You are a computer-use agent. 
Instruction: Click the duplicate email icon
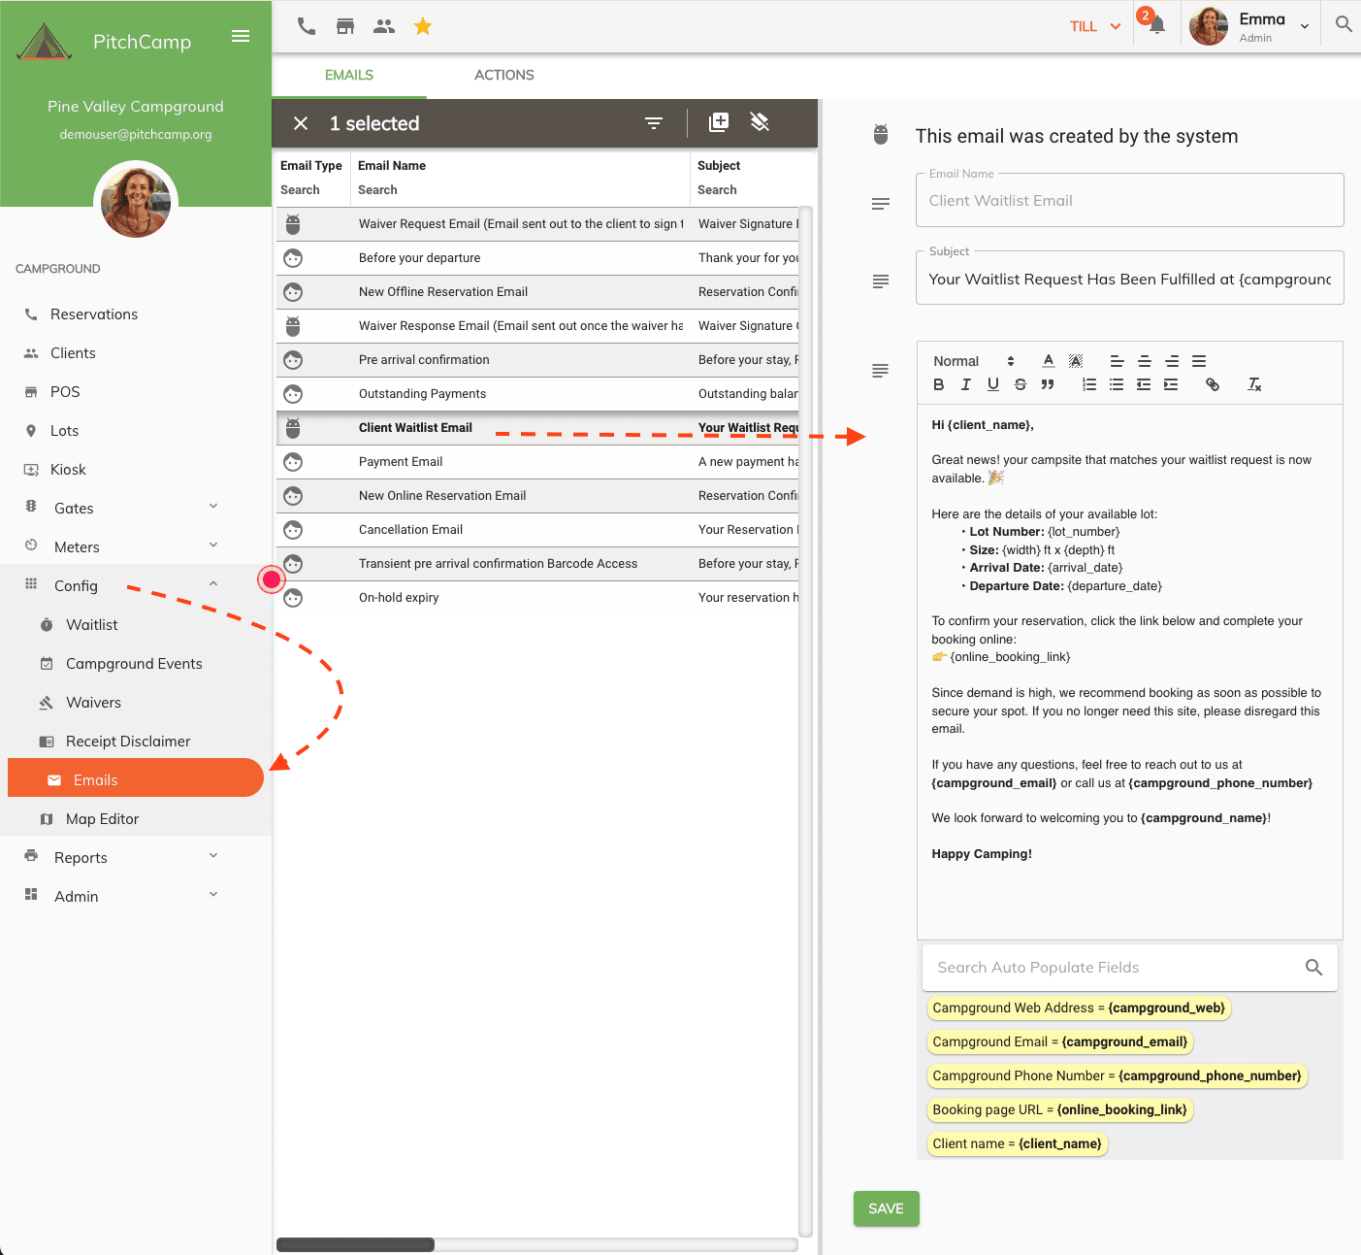[719, 121]
